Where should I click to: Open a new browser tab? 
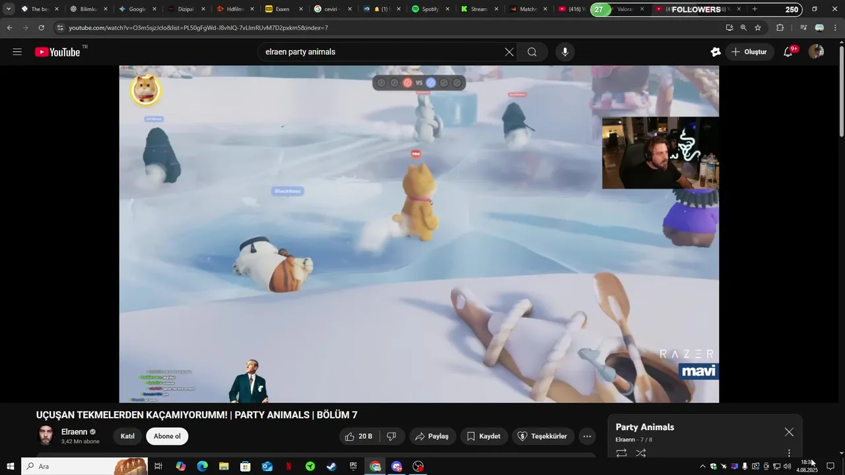pos(755,9)
